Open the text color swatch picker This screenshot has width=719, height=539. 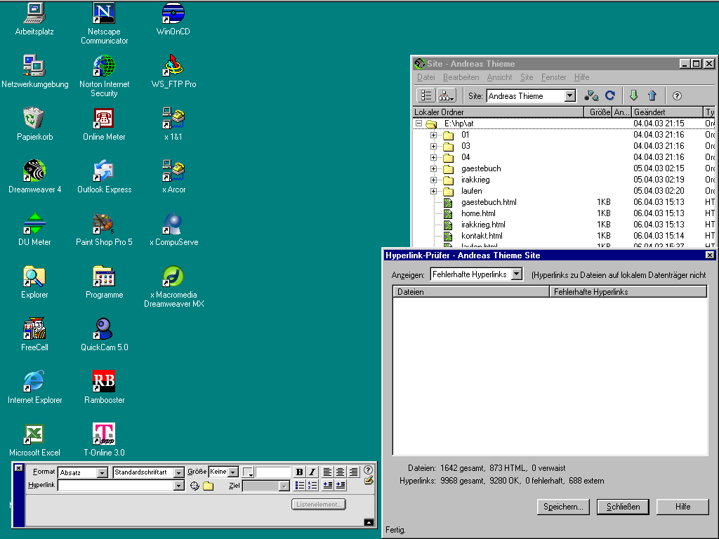point(248,472)
